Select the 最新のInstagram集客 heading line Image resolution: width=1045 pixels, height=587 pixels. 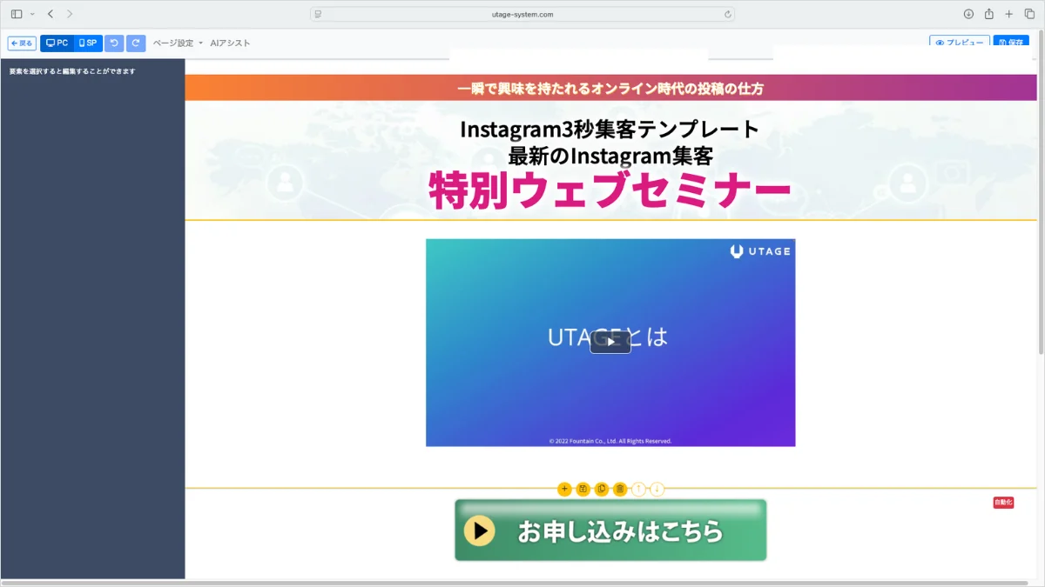[x=610, y=157]
